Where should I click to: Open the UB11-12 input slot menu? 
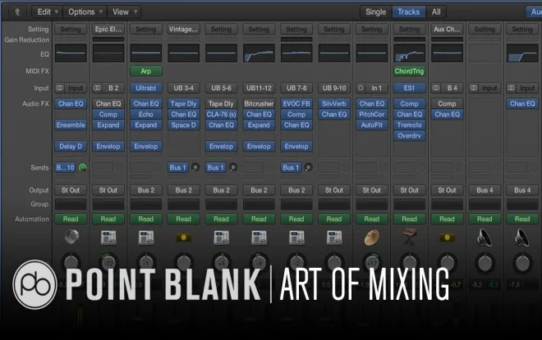click(x=259, y=88)
